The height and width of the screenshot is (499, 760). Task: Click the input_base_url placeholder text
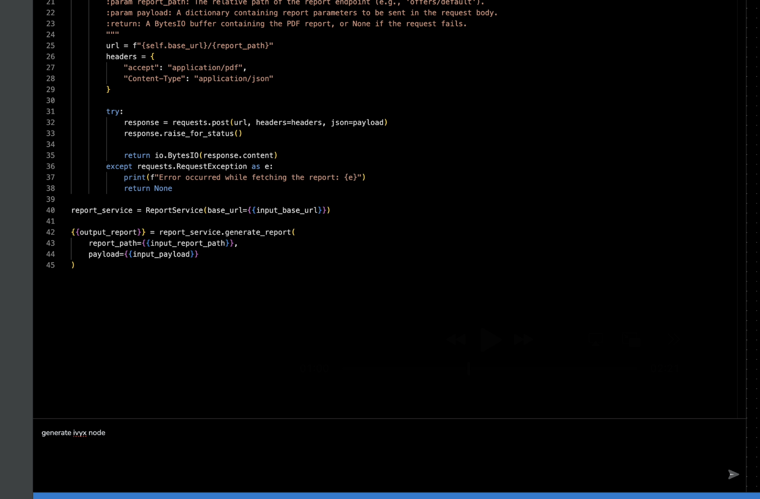coord(285,210)
